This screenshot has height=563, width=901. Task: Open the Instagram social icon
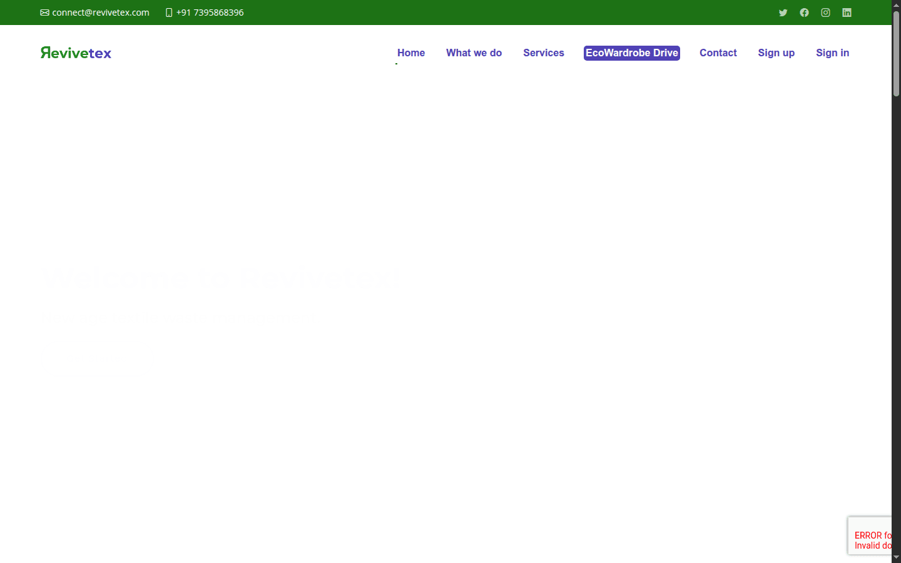(x=825, y=13)
